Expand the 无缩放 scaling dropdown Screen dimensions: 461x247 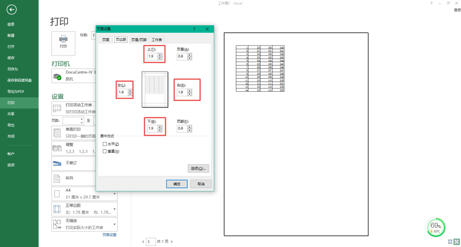click(114, 224)
